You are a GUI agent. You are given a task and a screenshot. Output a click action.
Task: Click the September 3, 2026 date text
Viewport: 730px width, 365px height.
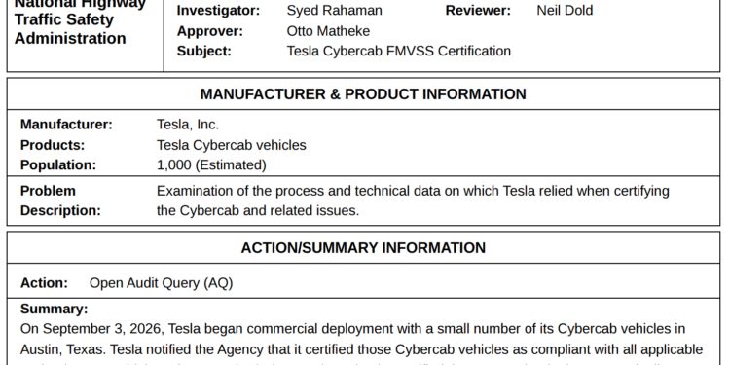point(102,329)
